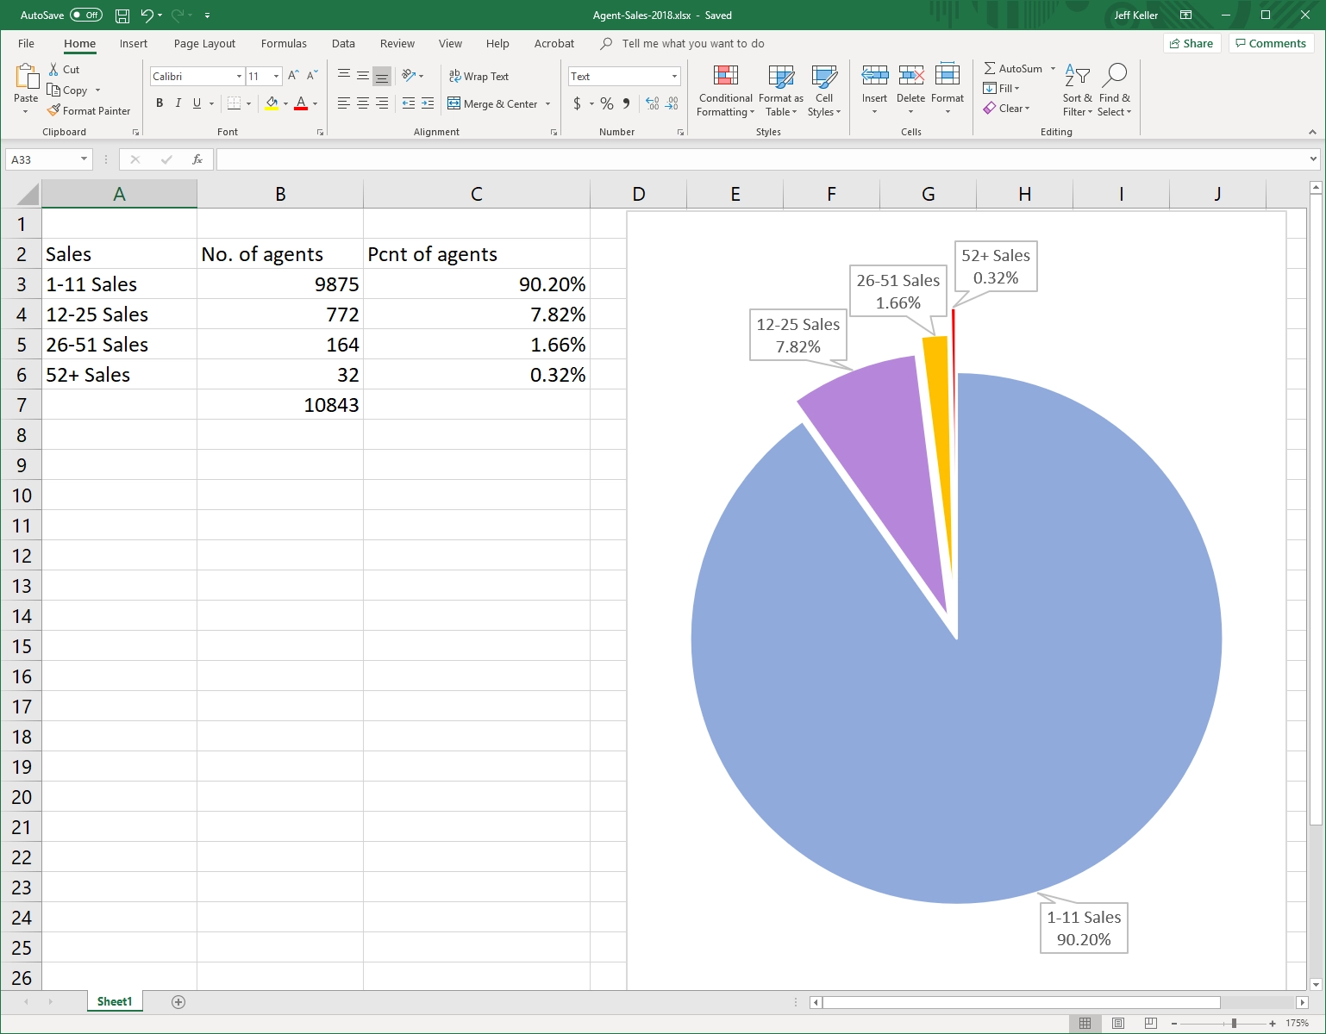Viewport: 1326px width, 1034px height.
Task: Click the Save floppy disk icon
Action: click(122, 16)
